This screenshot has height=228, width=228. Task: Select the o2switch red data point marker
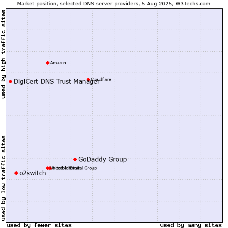coord(16,173)
